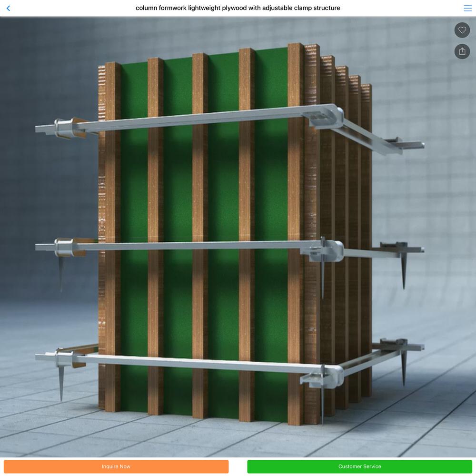This screenshot has height=476, width=476.
Task: Open Customer Service chat
Action: [x=359, y=466]
